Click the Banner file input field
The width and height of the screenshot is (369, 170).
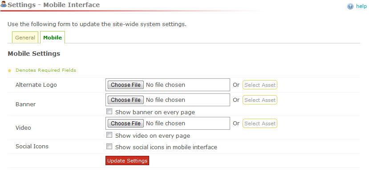[x=168, y=100]
